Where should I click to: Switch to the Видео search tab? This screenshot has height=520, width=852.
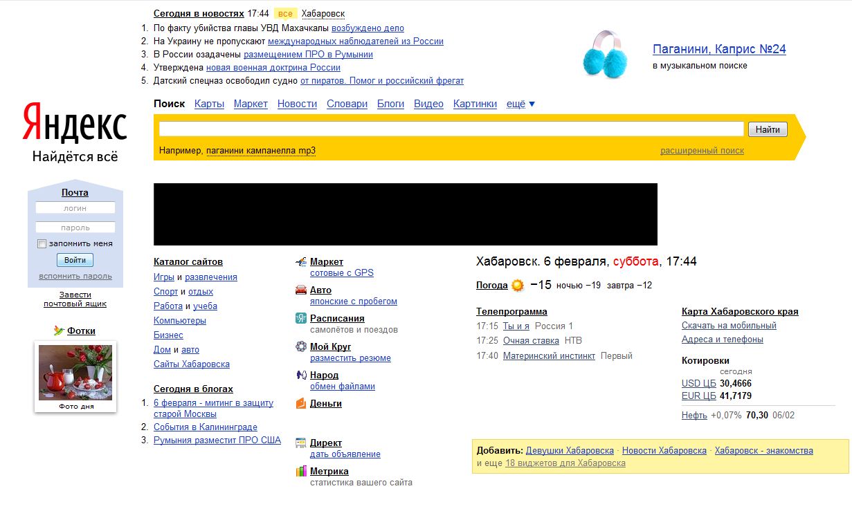[x=428, y=104]
